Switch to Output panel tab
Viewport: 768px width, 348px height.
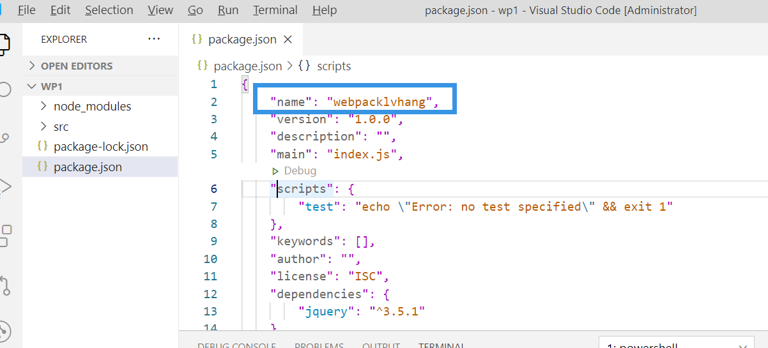381,345
